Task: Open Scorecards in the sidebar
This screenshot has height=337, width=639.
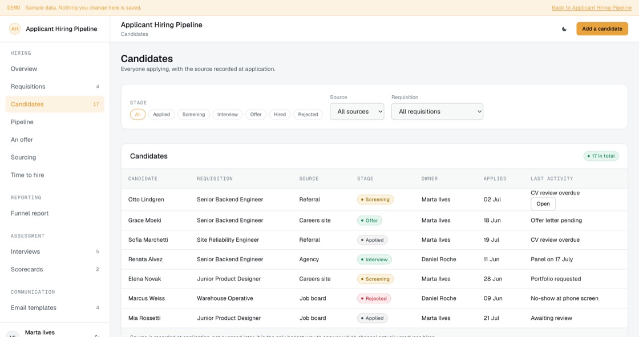Action: coord(55,269)
